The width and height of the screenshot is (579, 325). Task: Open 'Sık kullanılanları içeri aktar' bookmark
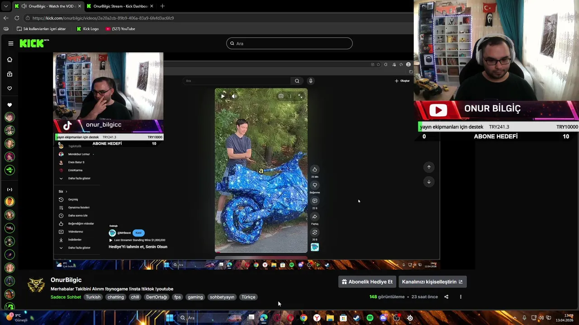pos(41,29)
